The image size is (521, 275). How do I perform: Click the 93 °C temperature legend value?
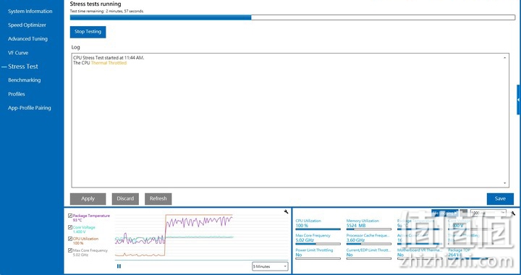click(x=77, y=220)
